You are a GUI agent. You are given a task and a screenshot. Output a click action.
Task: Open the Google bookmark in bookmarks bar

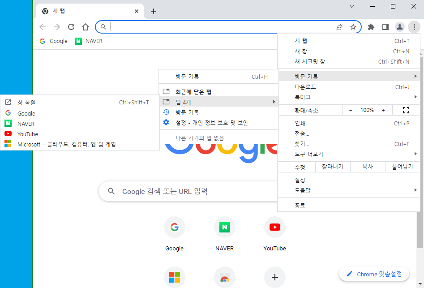coord(54,41)
